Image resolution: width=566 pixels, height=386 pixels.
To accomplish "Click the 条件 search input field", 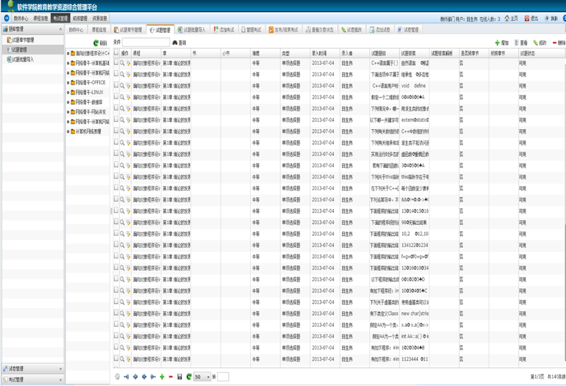I will point(146,42).
